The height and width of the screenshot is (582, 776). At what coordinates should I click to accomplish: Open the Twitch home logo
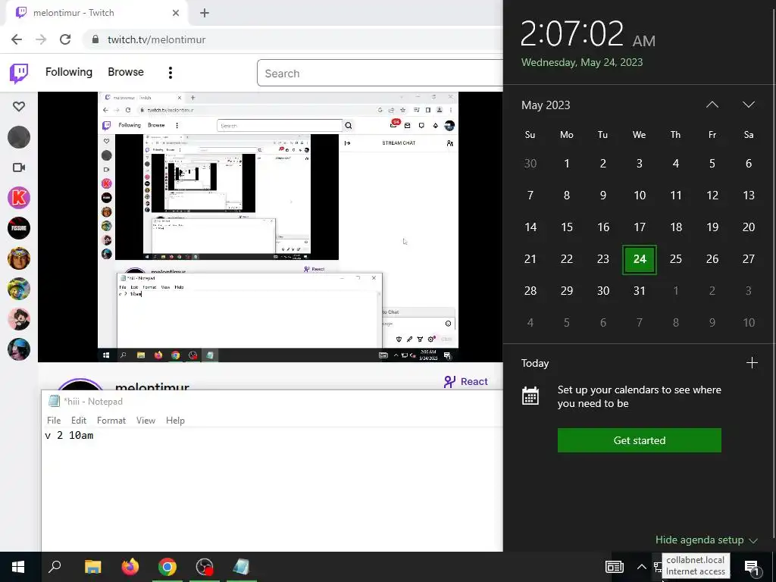[19, 73]
